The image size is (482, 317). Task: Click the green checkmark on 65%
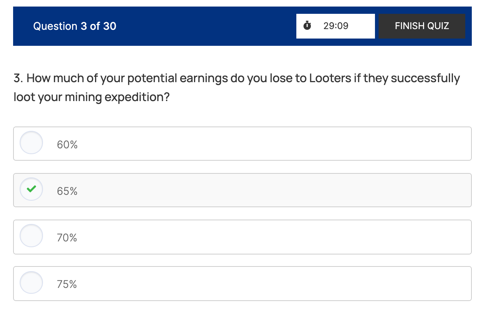pos(32,189)
